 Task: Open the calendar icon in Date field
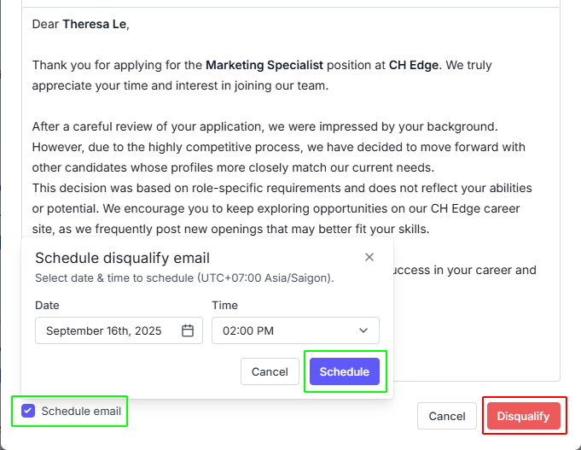coord(188,330)
